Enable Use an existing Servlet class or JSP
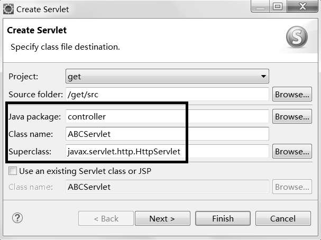 [13, 171]
